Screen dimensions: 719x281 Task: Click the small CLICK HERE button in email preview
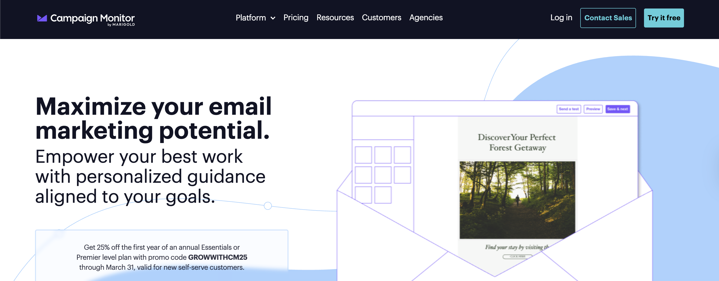click(517, 256)
